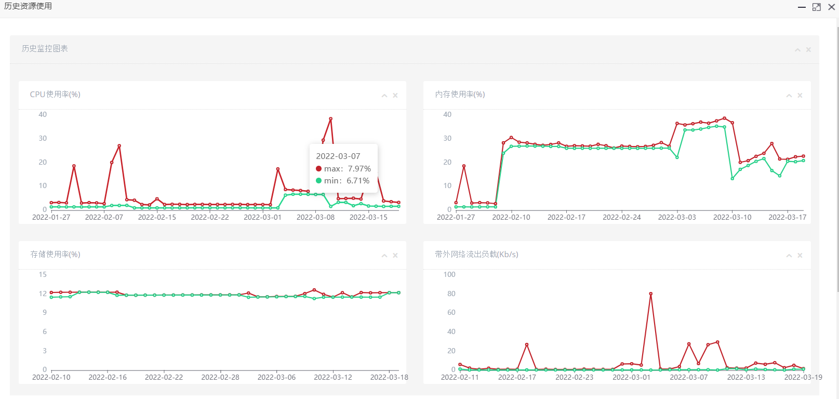Screen dimensions: 839x399
Task: Click the green min marker in tooltip
Action: point(319,181)
